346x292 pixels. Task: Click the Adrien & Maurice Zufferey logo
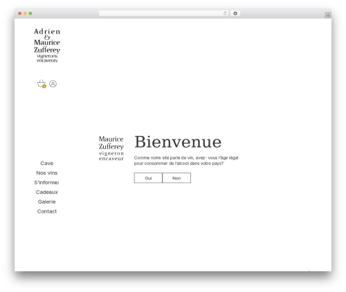coord(47,46)
